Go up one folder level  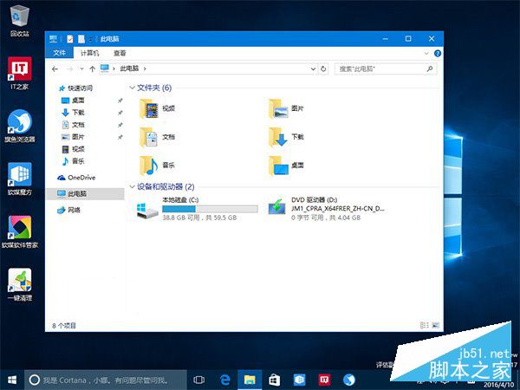93,69
